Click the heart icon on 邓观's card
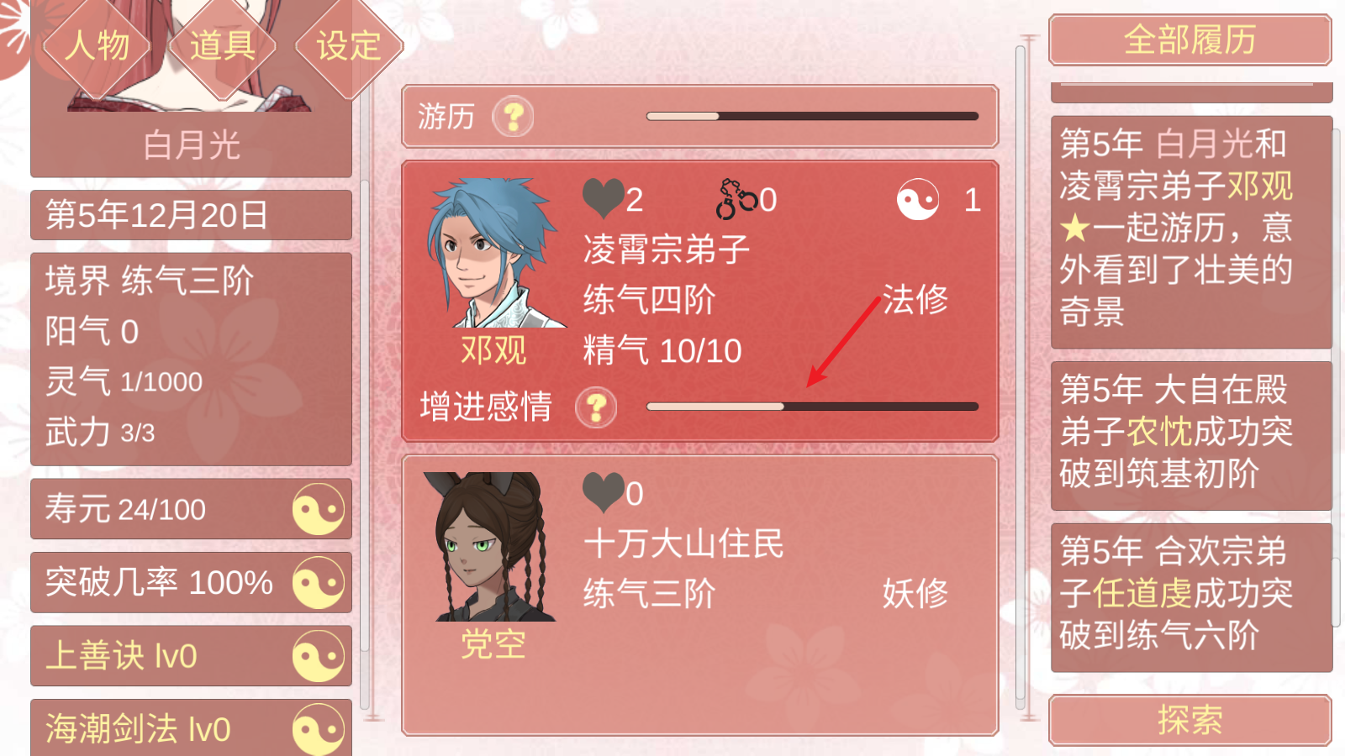1345x756 pixels. (x=604, y=198)
